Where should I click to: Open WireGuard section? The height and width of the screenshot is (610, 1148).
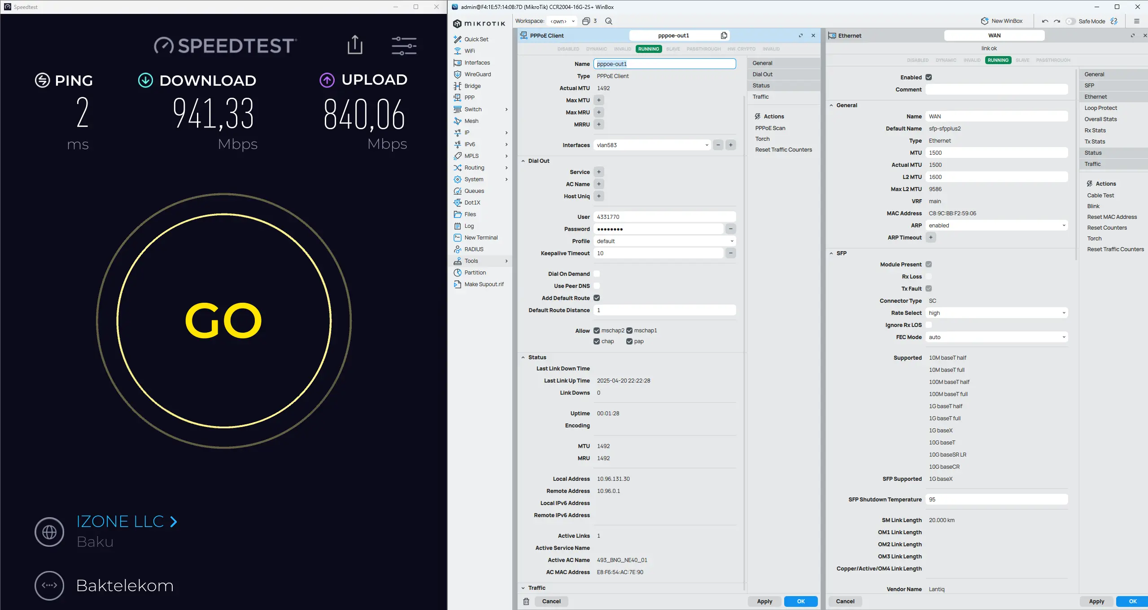point(477,74)
